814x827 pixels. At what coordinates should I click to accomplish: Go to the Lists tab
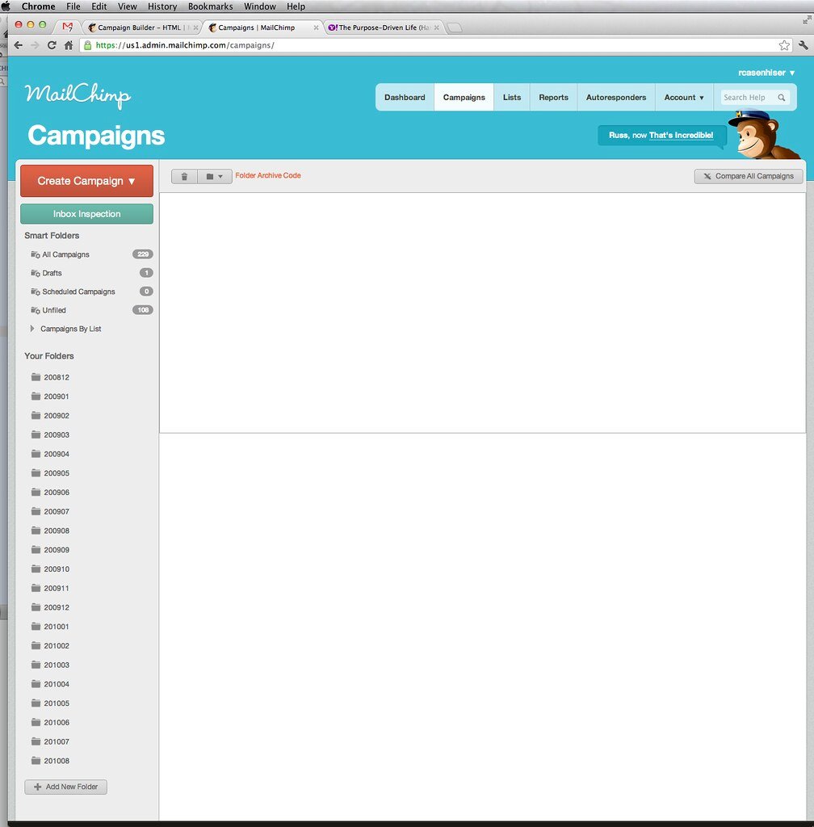click(x=512, y=98)
